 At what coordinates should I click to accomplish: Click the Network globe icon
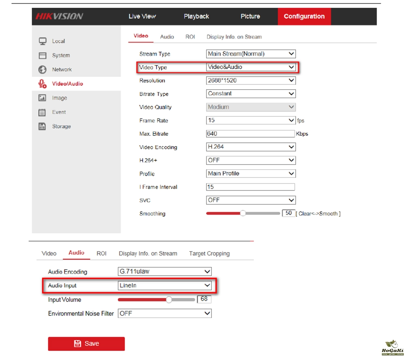point(42,70)
